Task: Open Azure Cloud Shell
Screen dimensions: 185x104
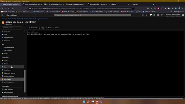Action: click(x=143, y=15)
